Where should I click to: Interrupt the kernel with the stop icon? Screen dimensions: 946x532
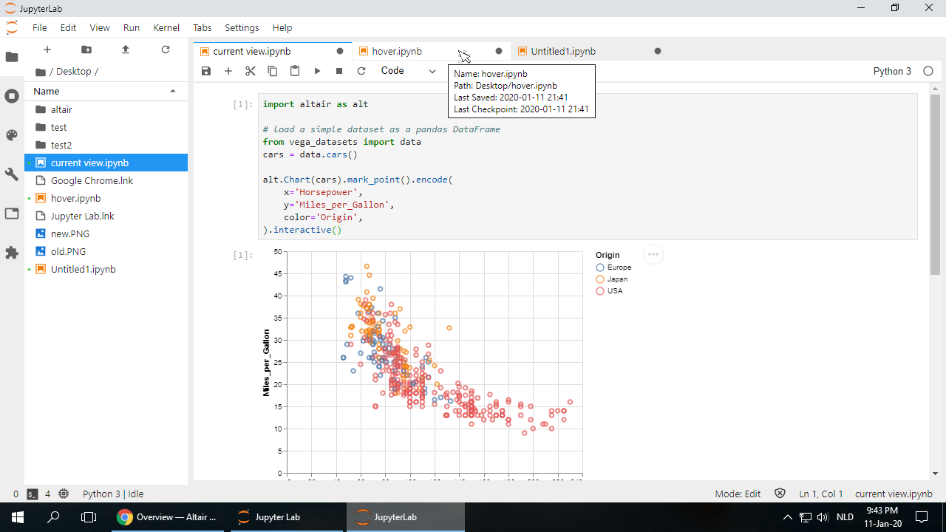pyautogui.click(x=339, y=71)
